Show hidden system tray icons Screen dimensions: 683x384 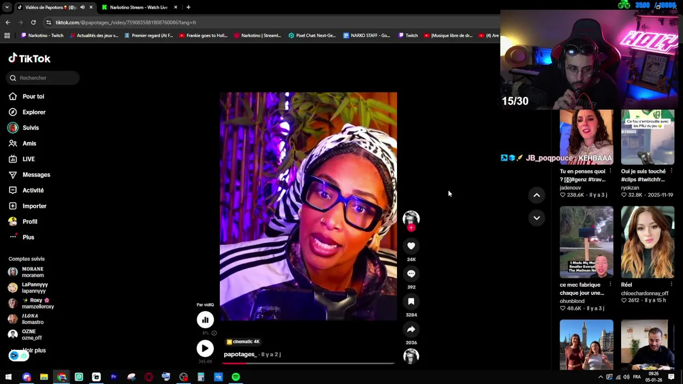tap(600, 377)
